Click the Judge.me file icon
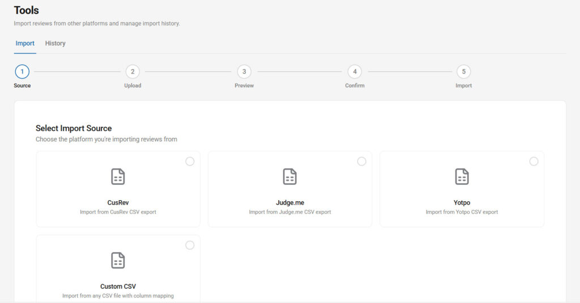This screenshot has width=580, height=303. pyautogui.click(x=289, y=176)
